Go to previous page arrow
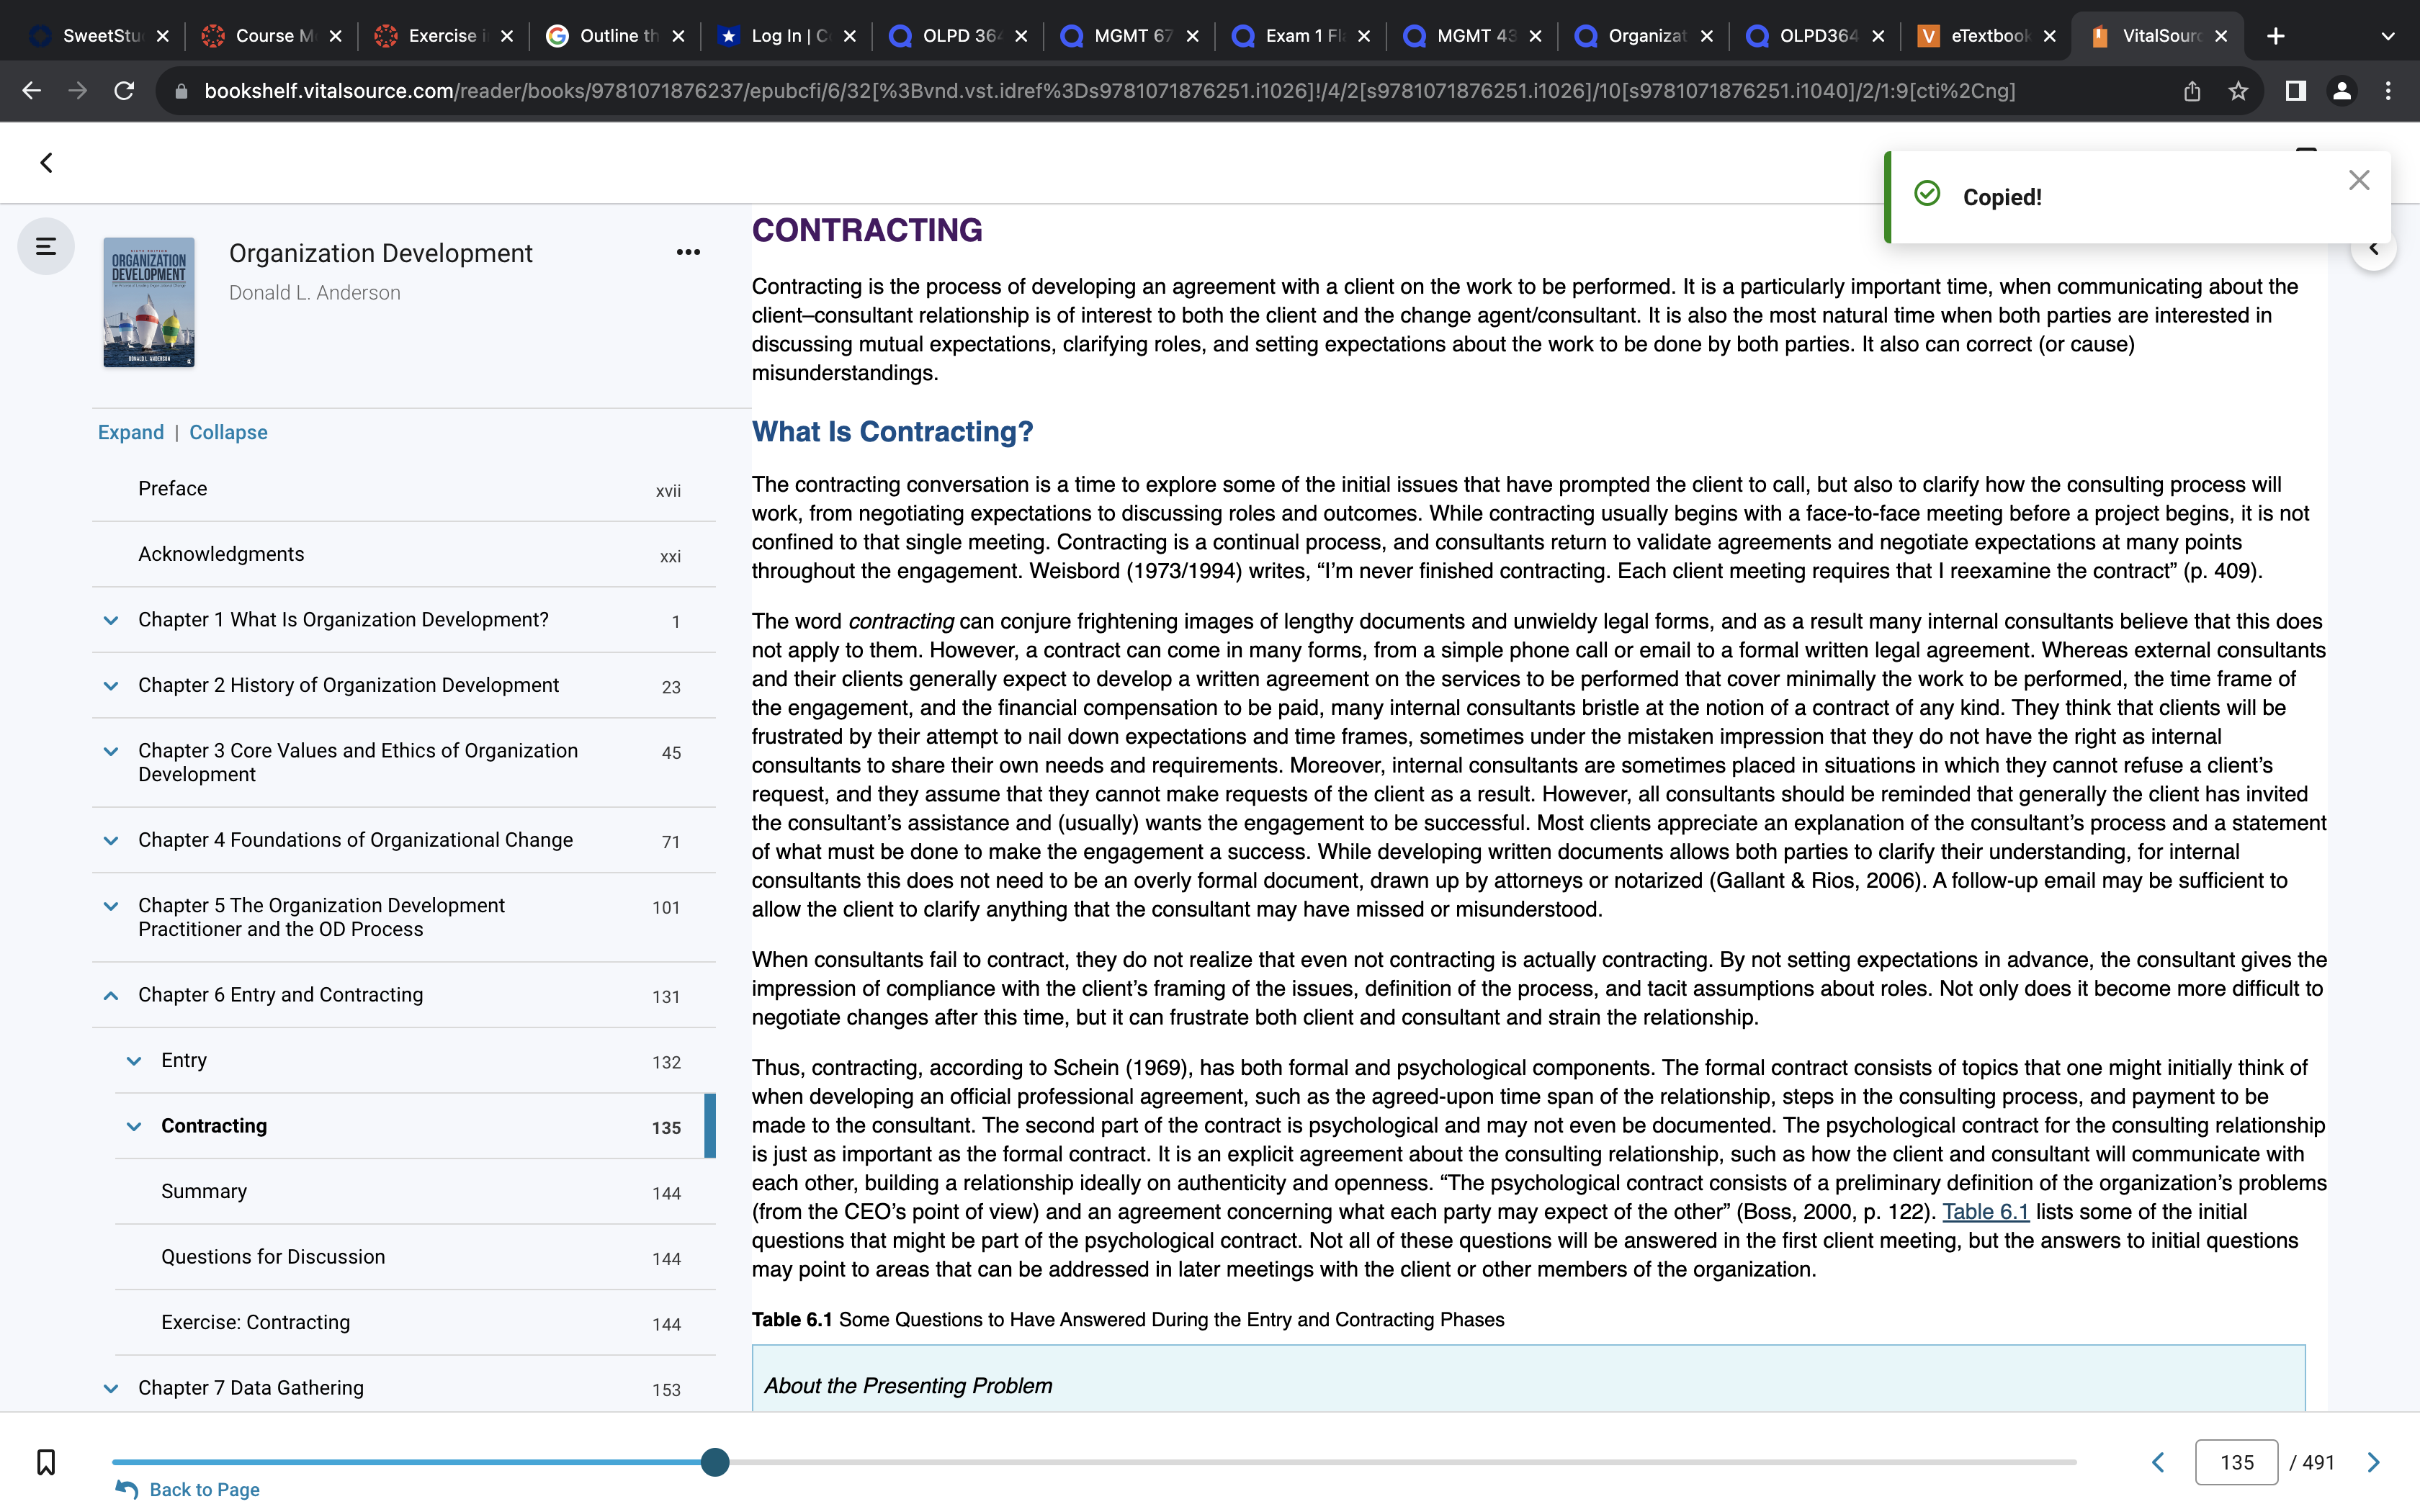 [2157, 1463]
